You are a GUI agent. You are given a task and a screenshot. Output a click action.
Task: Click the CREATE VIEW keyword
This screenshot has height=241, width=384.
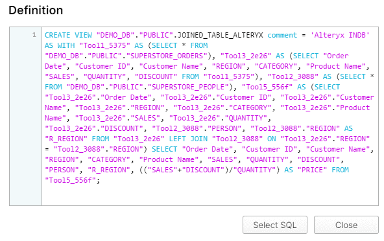[68, 35]
